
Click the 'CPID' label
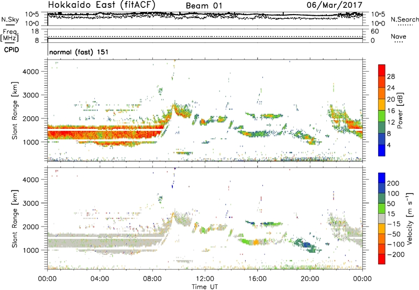pos(12,50)
